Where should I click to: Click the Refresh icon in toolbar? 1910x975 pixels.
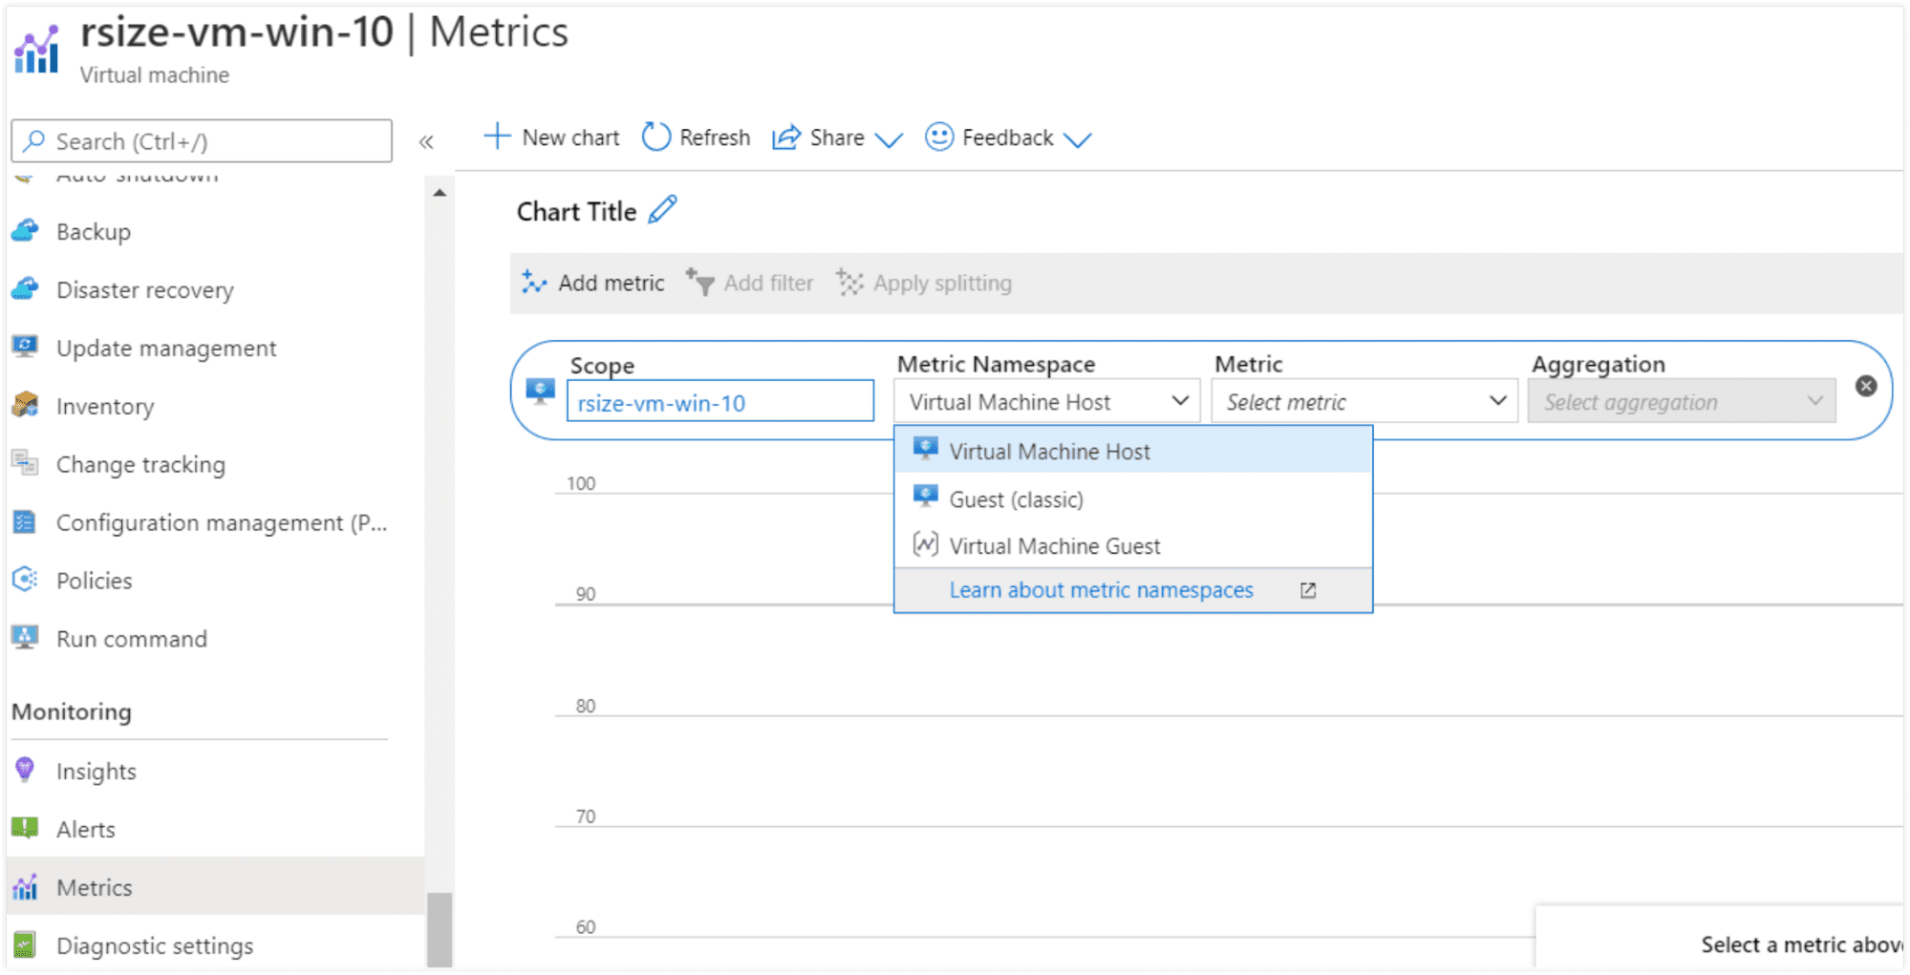tap(655, 138)
